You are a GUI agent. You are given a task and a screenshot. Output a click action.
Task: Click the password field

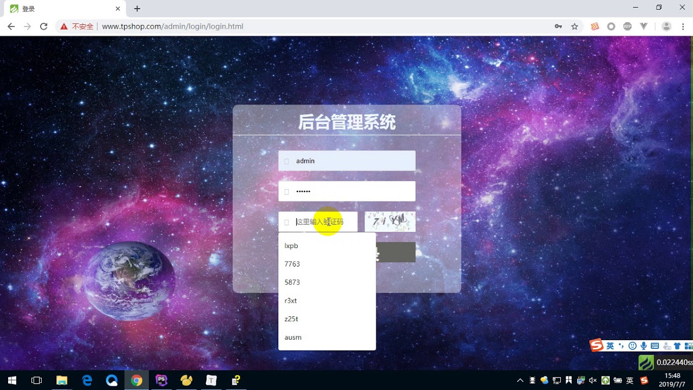point(347,191)
